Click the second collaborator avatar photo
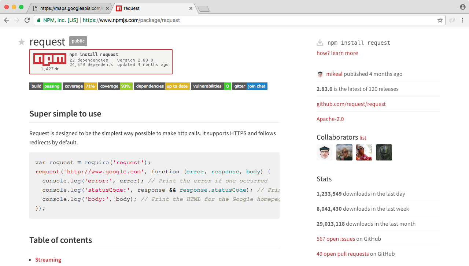Image resolution: width=469 pixels, height=266 pixels. 344,152
